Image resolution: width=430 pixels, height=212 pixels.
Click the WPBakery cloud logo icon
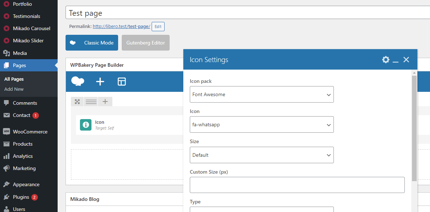pyautogui.click(x=77, y=81)
